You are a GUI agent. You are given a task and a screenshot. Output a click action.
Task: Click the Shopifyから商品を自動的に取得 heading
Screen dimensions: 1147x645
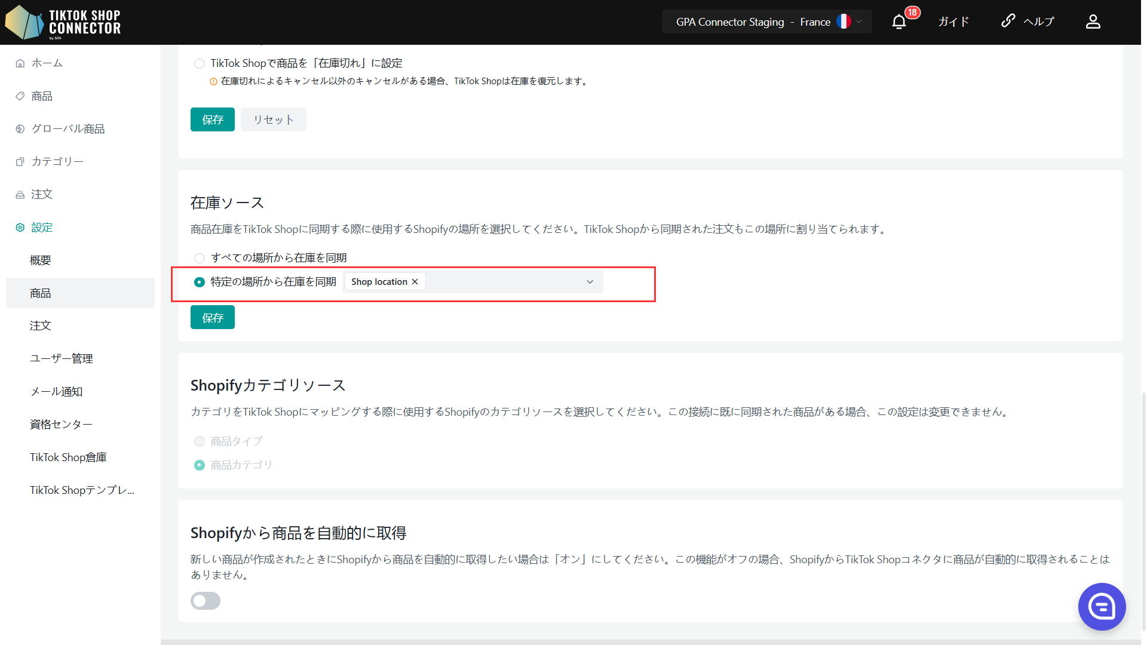click(x=299, y=533)
